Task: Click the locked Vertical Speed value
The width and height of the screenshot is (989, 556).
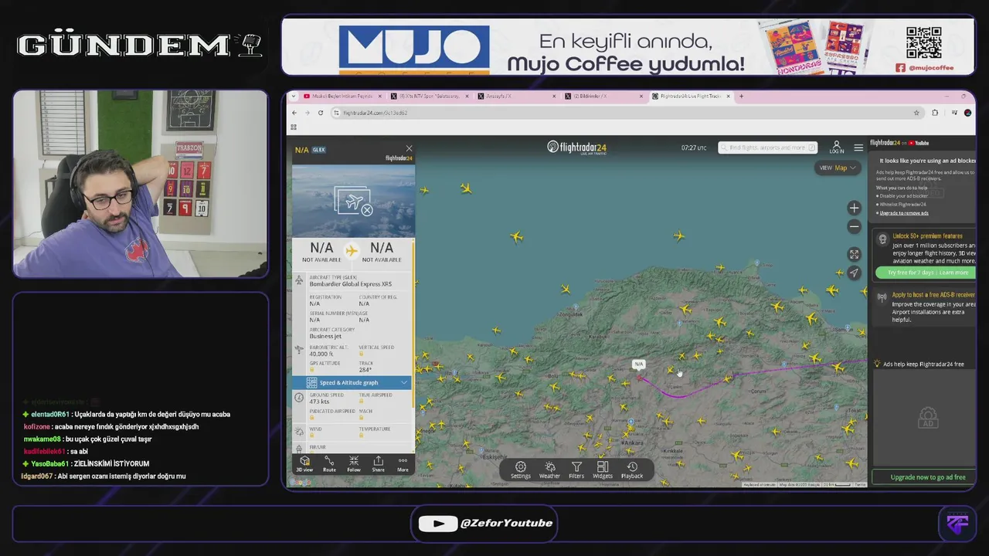Action: click(x=362, y=354)
